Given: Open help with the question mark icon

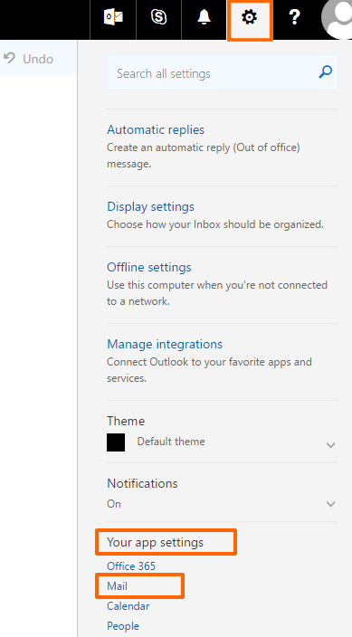Looking at the screenshot, I should (294, 18).
